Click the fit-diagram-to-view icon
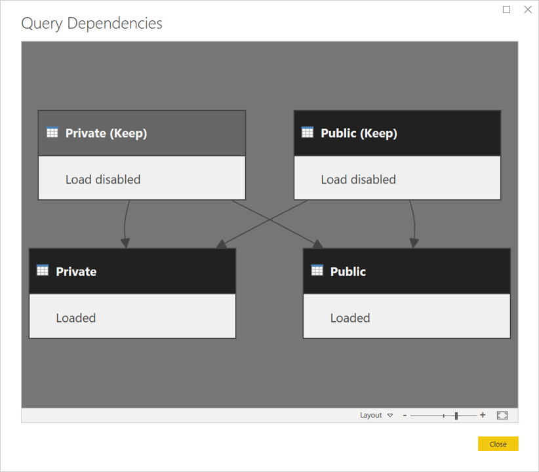Viewport: 539px width, 472px height. click(x=502, y=415)
